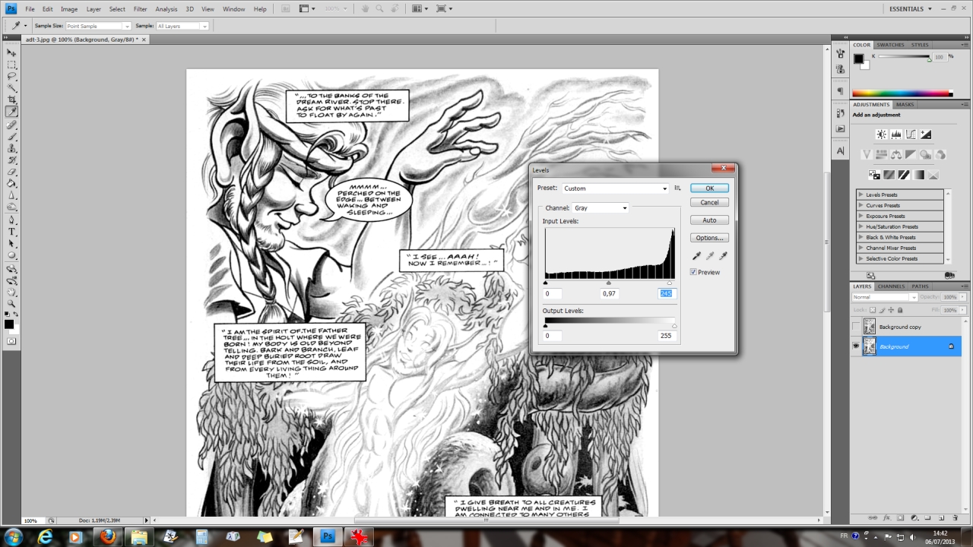Open the Filter menu

tap(140, 9)
